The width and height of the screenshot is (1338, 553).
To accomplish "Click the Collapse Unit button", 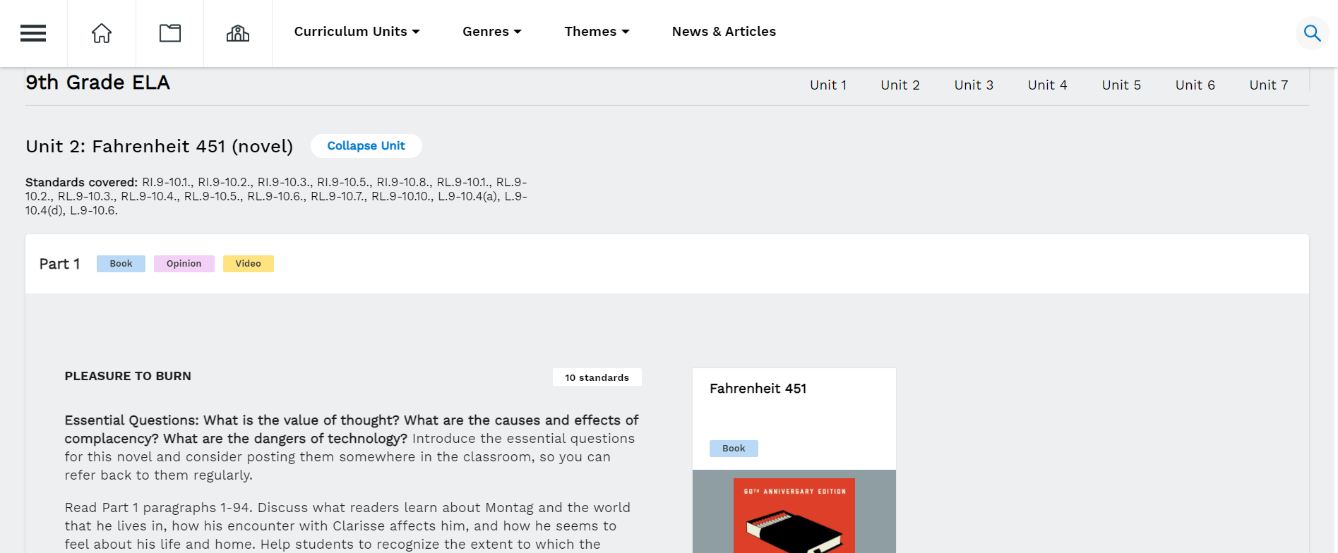I will click(x=366, y=146).
